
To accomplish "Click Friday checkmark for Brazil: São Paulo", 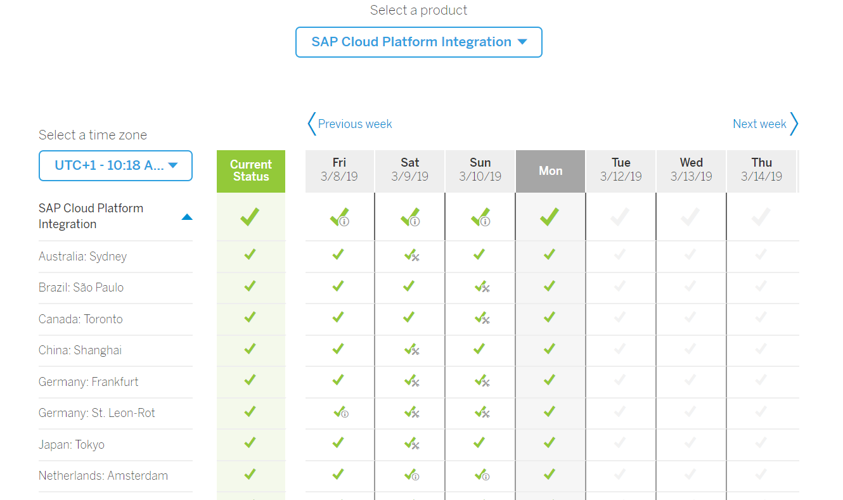I will [338, 286].
